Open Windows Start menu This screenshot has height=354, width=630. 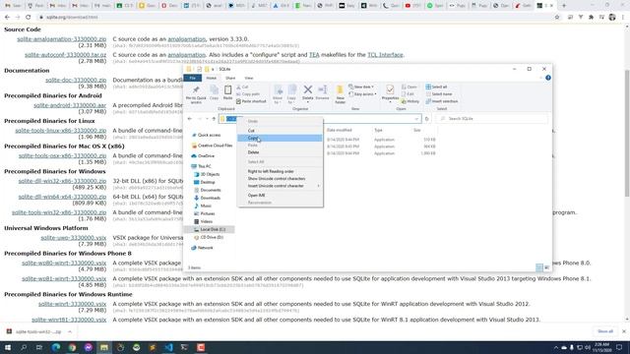coord(8,347)
